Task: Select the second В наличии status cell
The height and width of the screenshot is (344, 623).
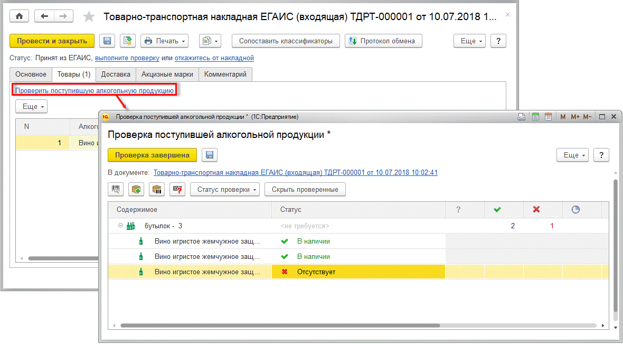Action: click(x=358, y=256)
